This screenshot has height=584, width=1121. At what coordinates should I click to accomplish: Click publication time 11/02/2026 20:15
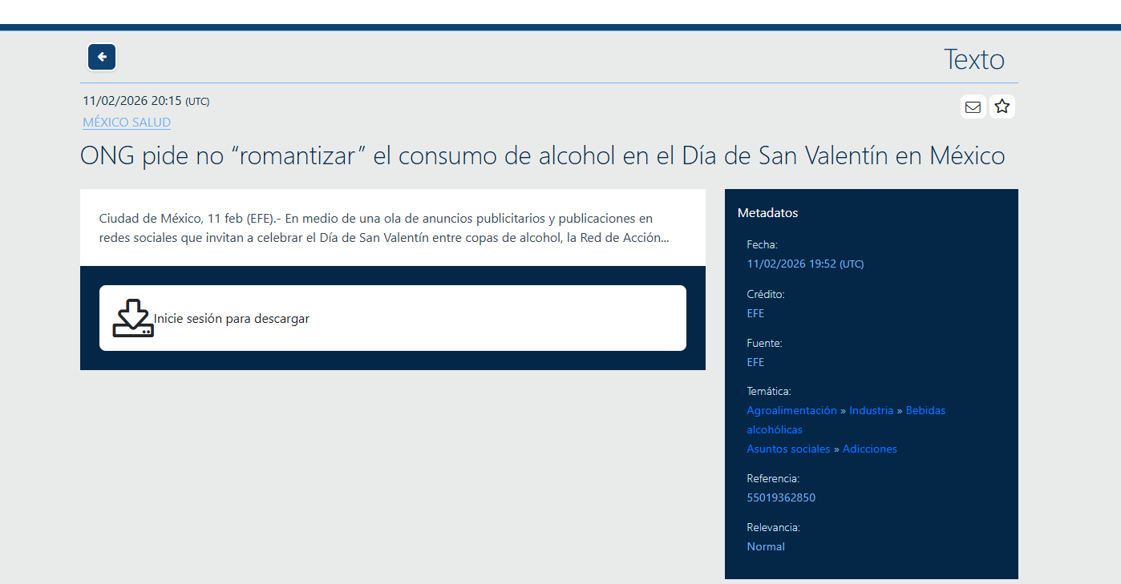click(x=146, y=101)
